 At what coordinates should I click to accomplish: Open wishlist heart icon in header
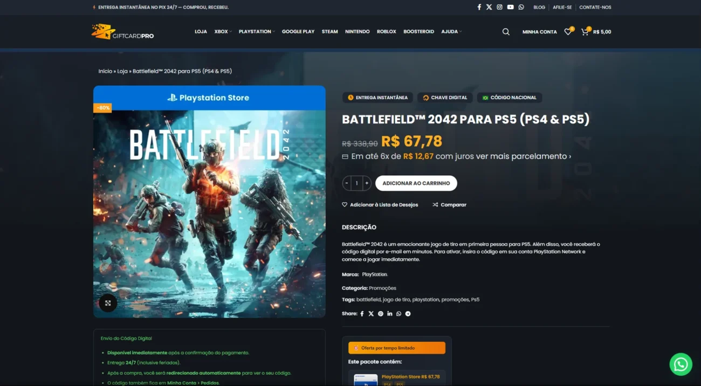[568, 32]
